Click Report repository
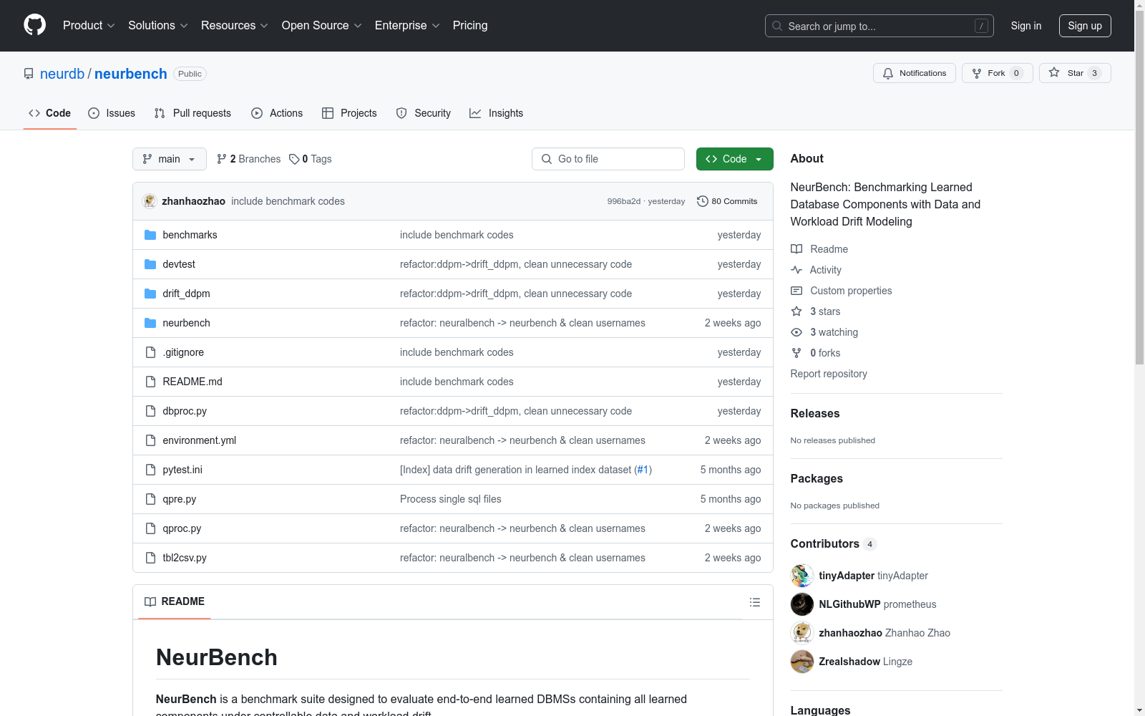 point(829,374)
